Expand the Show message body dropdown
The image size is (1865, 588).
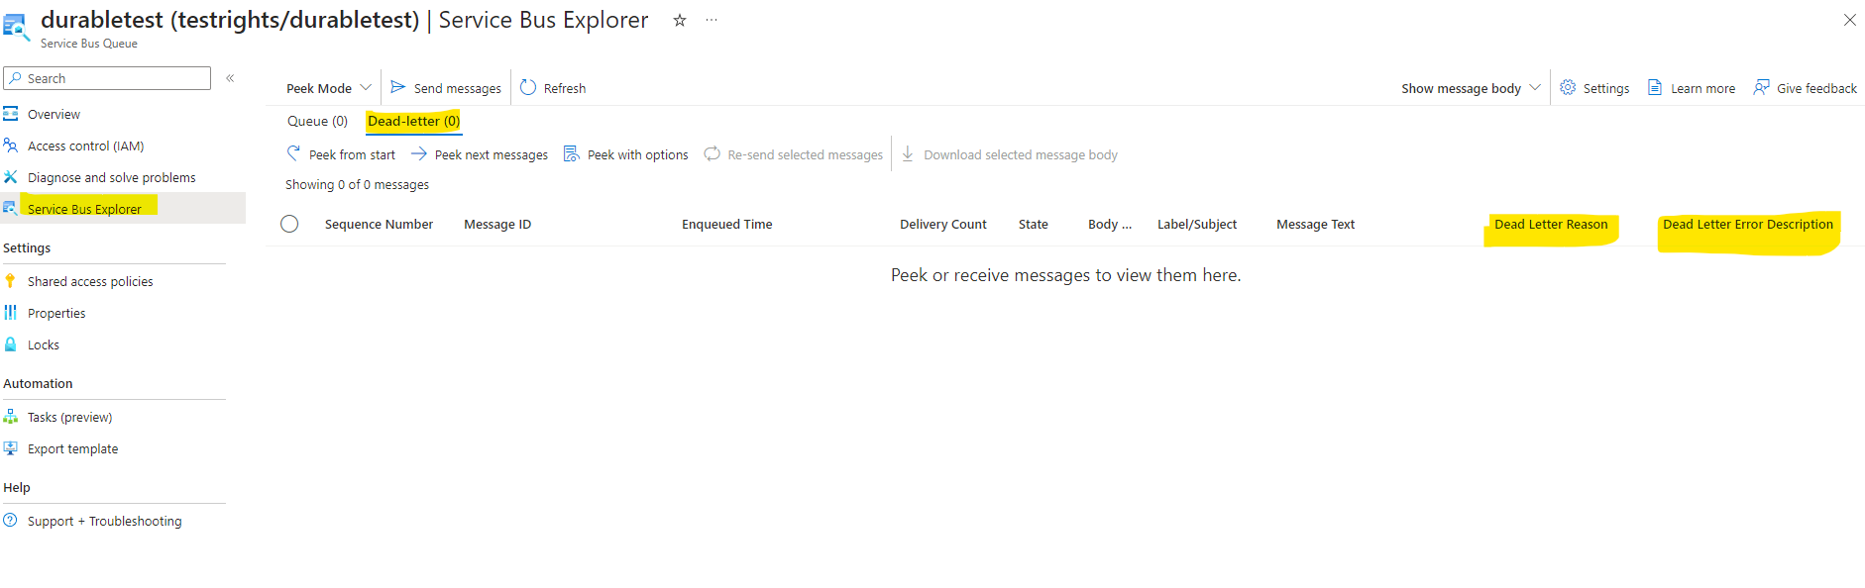[1471, 88]
